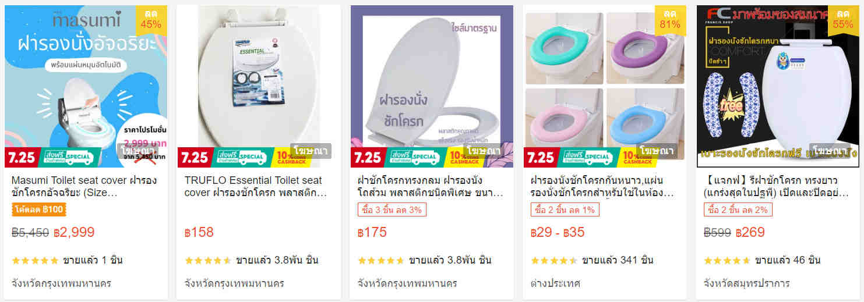Click the 7.25 sale badge on TRUFLO item
Viewport: 864px width, 302px height.
[194, 158]
